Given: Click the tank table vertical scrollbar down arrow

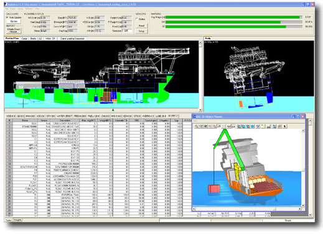Looking at the screenshot, I should (310, 215).
